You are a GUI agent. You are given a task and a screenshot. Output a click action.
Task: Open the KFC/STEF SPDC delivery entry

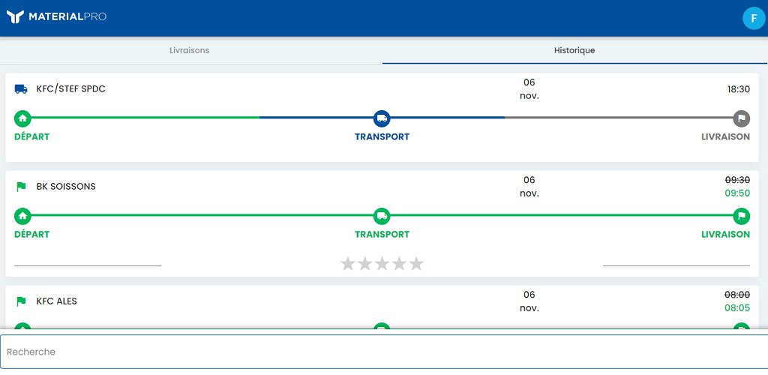pyautogui.click(x=382, y=118)
